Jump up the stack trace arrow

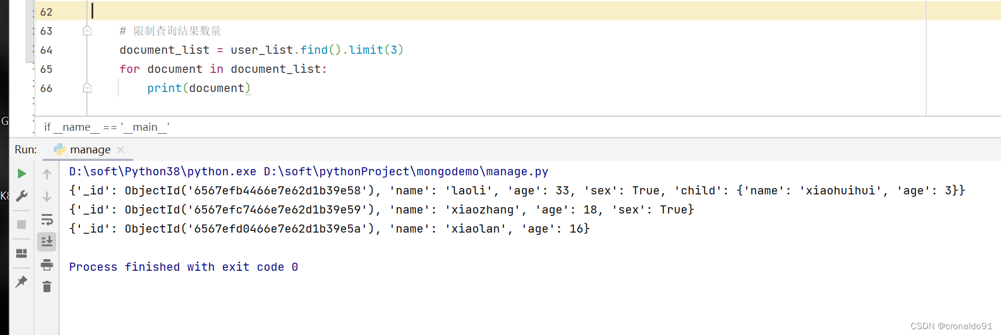pyautogui.click(x=47, y=174)
